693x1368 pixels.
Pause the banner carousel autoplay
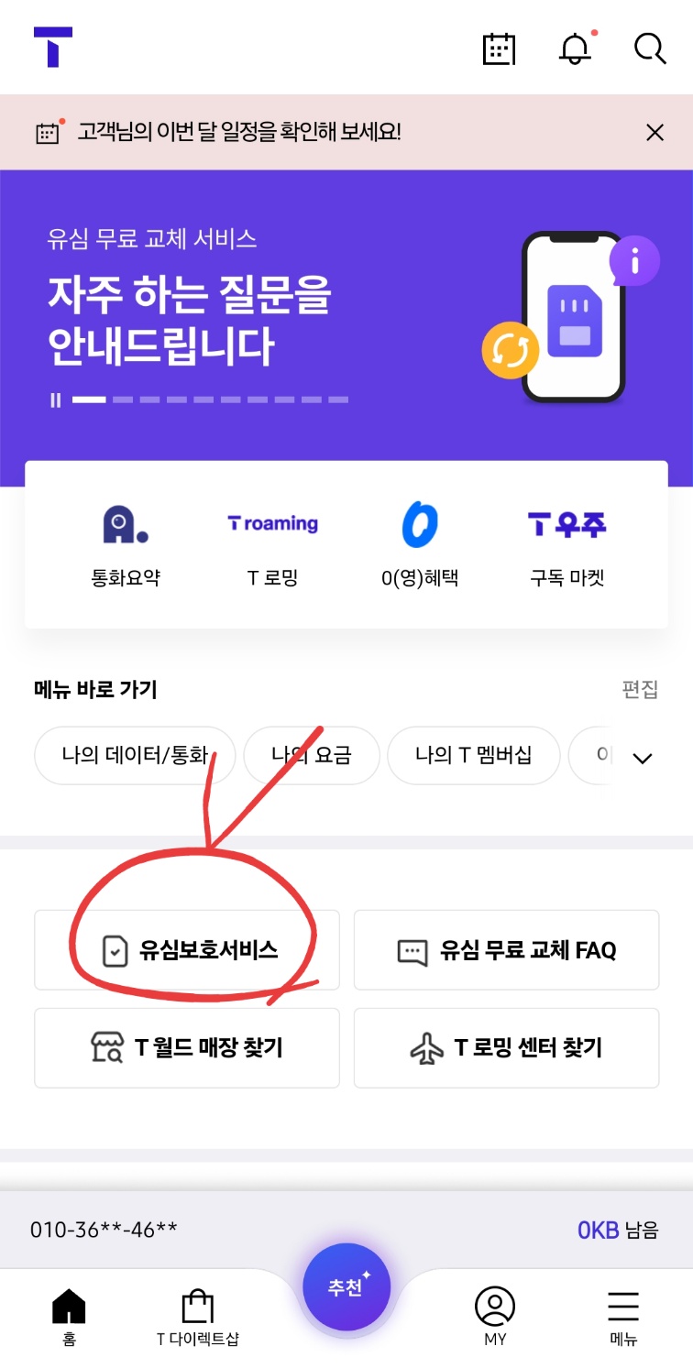click(x=56, y=399)
